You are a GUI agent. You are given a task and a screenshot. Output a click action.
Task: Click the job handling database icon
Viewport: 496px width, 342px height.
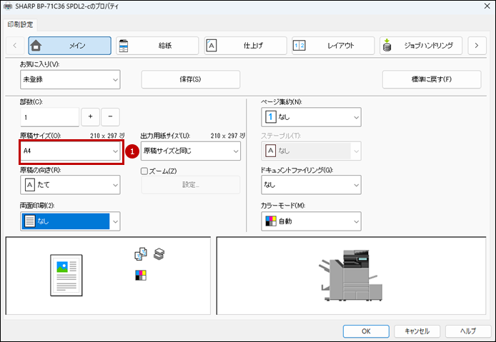click(387, 46)
